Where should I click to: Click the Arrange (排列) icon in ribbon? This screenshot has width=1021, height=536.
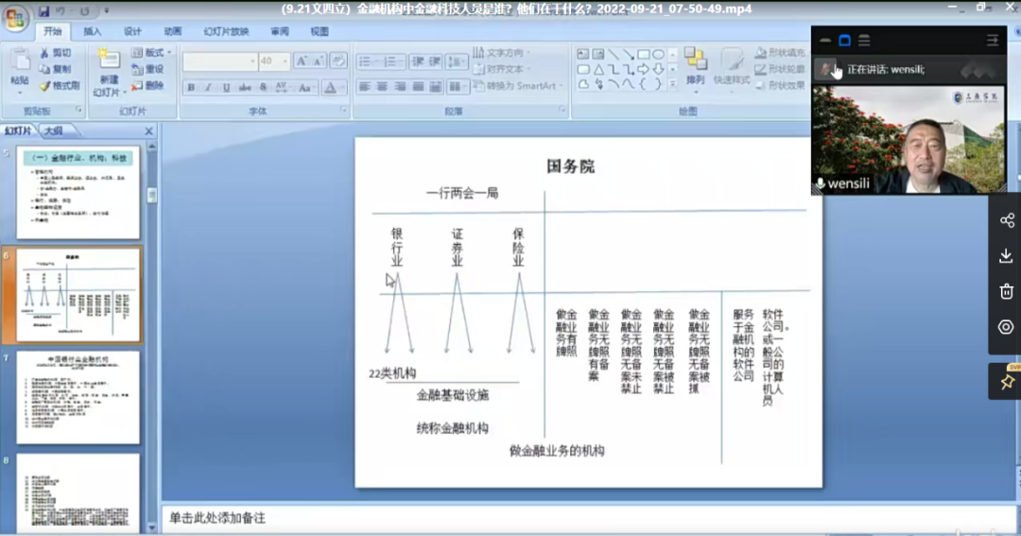click(696, 66)
